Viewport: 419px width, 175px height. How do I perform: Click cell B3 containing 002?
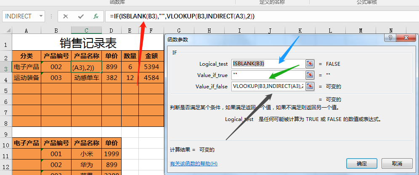(x=56, y=67)
